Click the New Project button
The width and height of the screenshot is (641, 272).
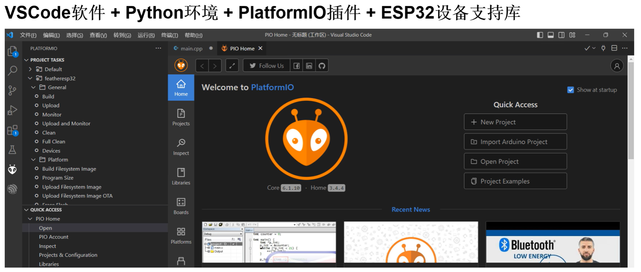pyautogui.click(x=515, y=122)
